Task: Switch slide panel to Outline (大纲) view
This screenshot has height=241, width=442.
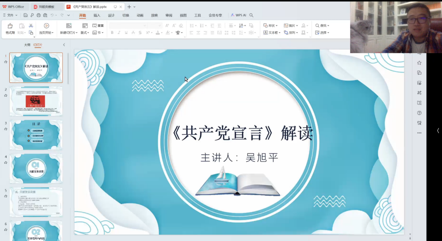Action: coord(27,45)
